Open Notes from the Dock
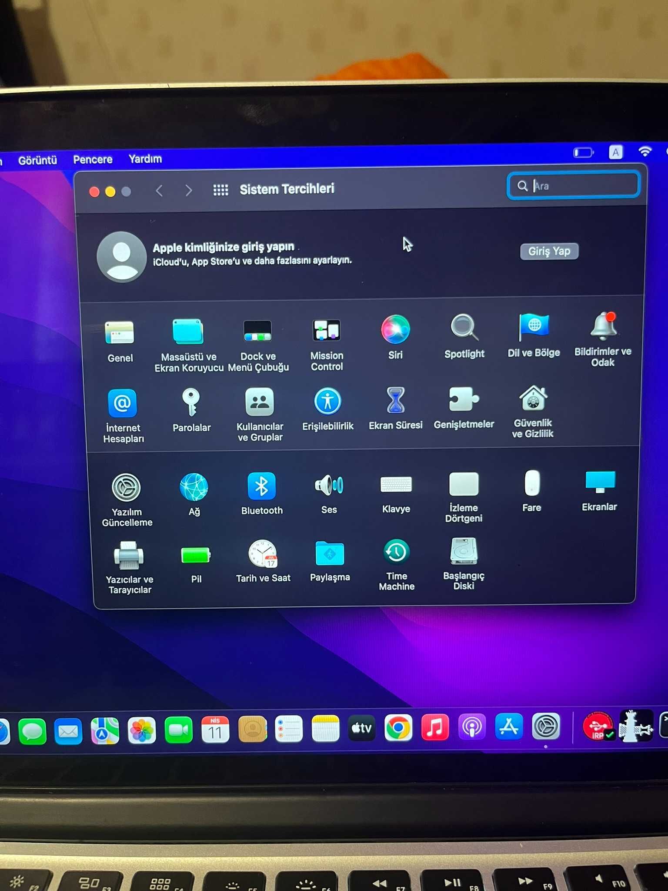 click(325, 728)
